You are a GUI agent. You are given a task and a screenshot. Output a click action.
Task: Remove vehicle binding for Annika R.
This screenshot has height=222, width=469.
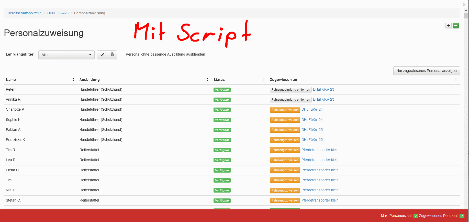(x=291, y=100)
